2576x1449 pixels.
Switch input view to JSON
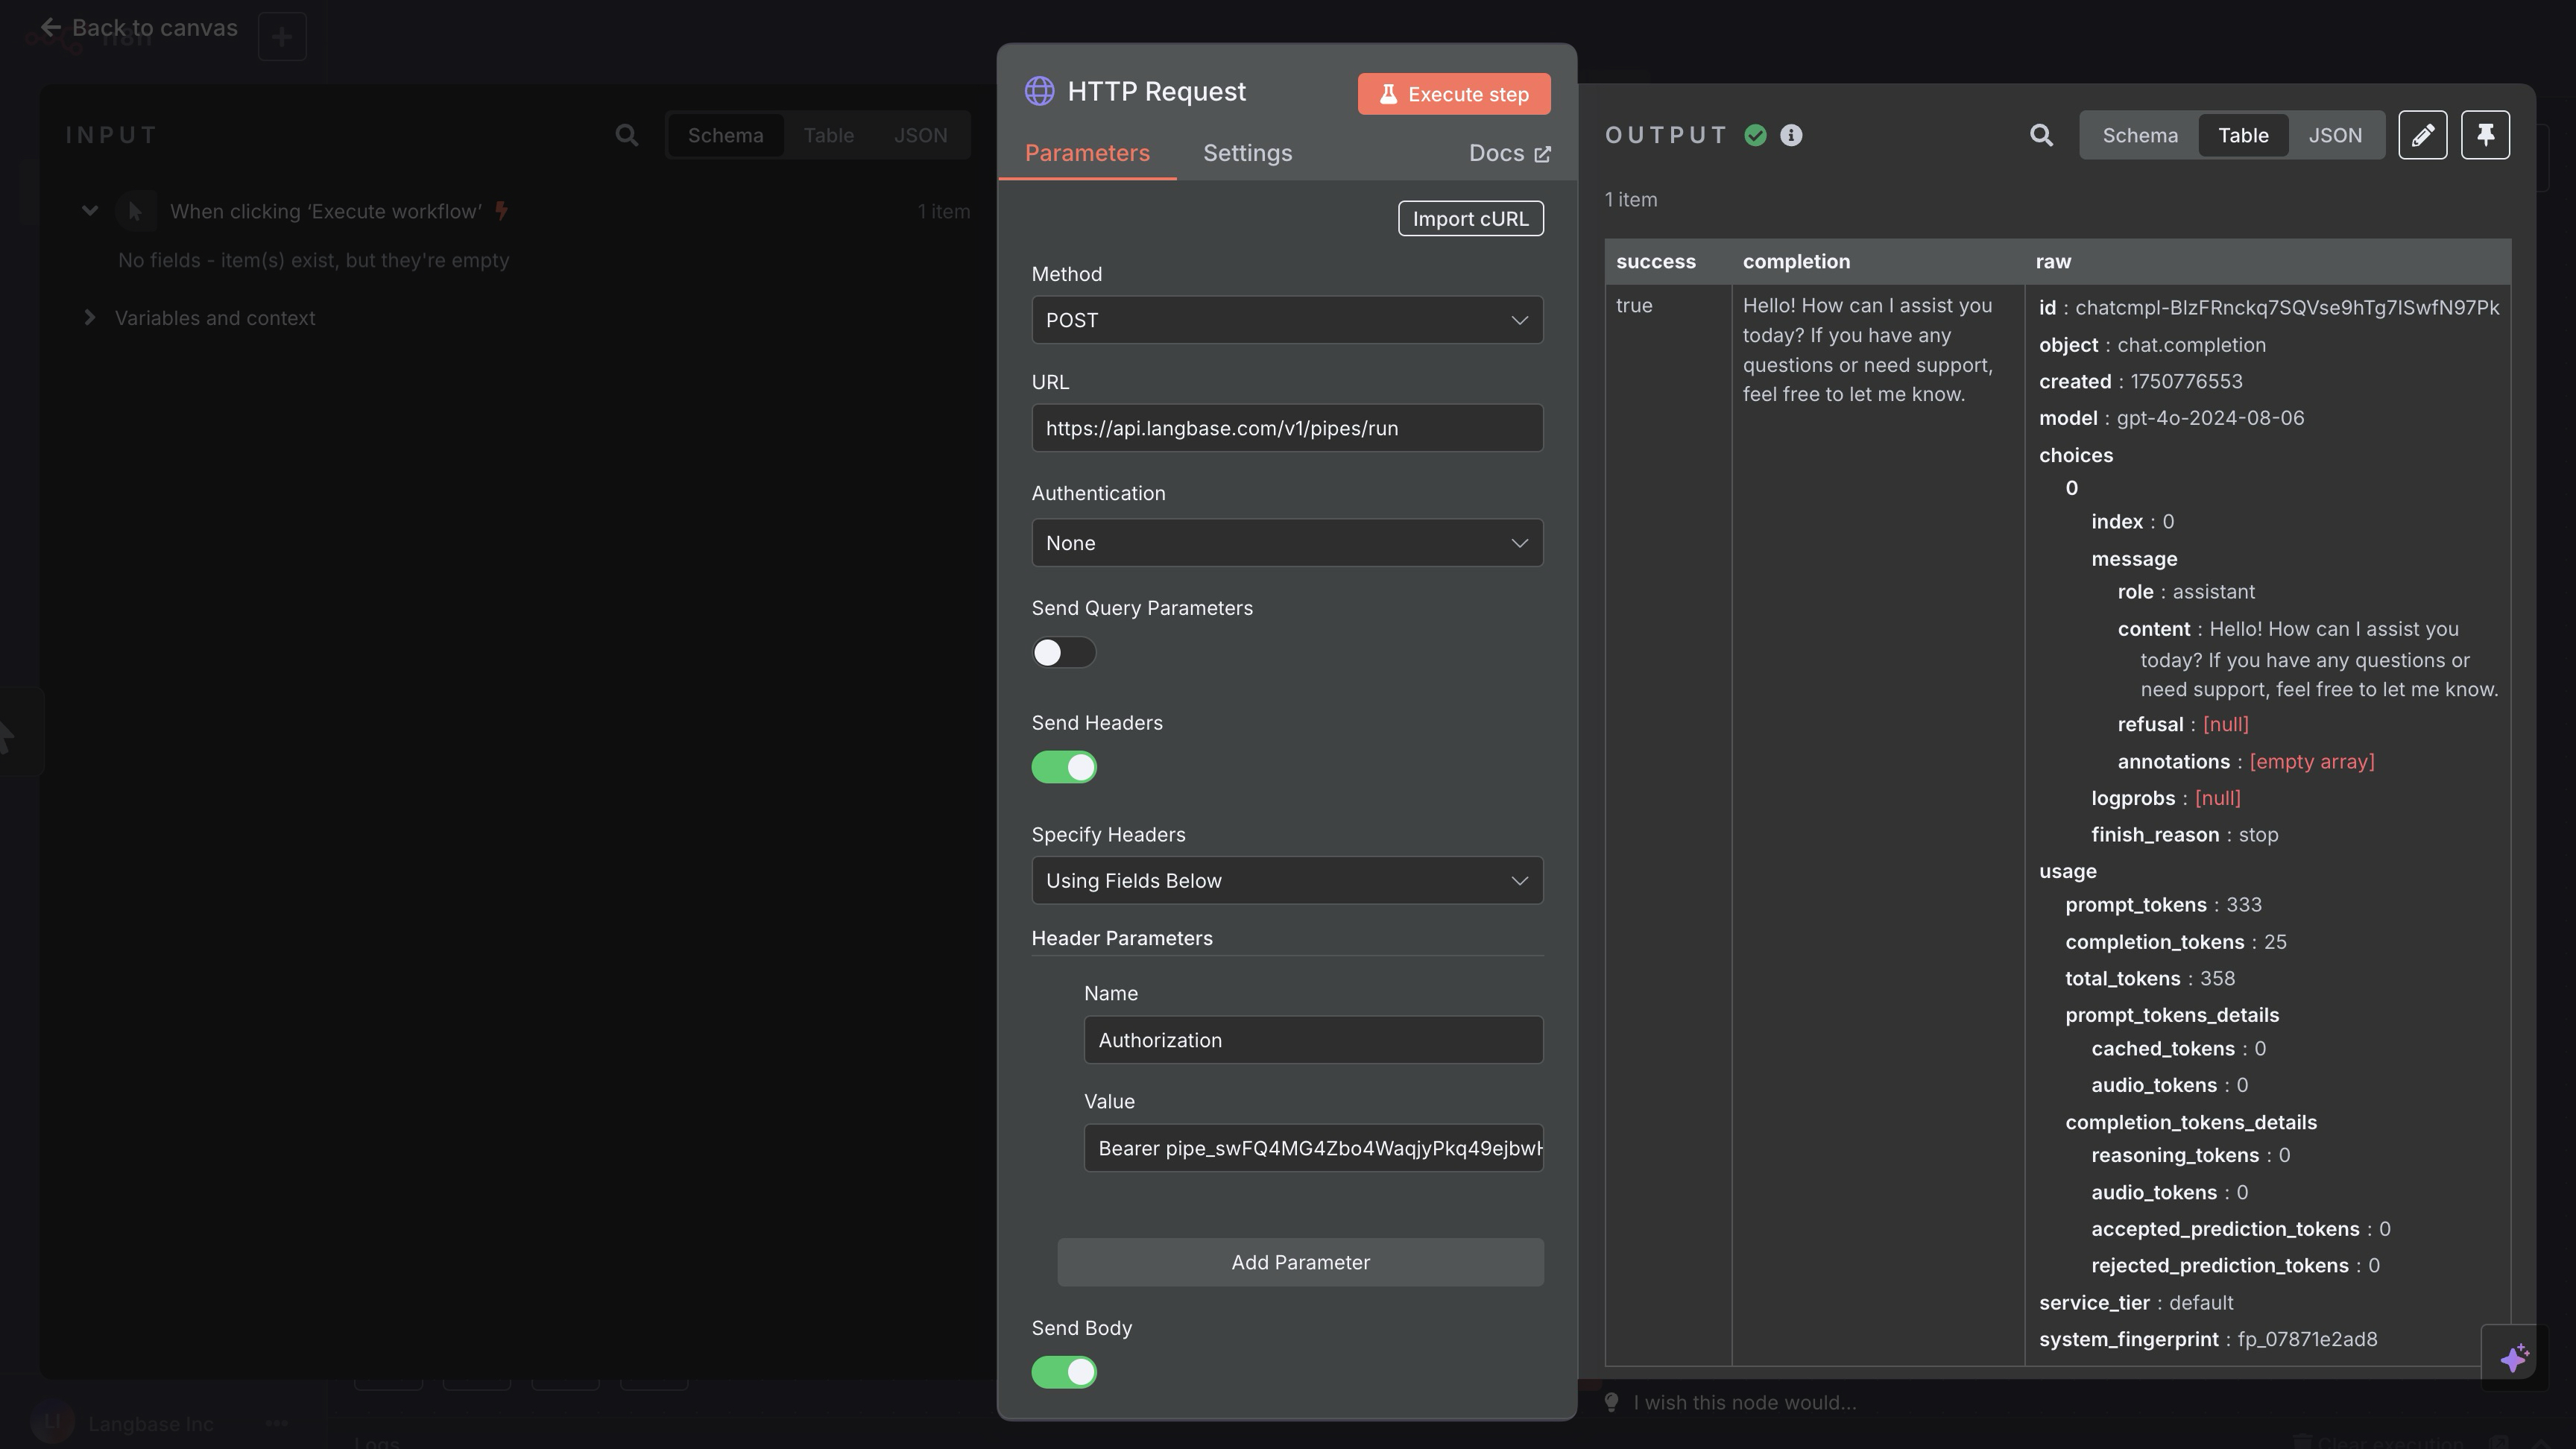(x=920, y=135)
